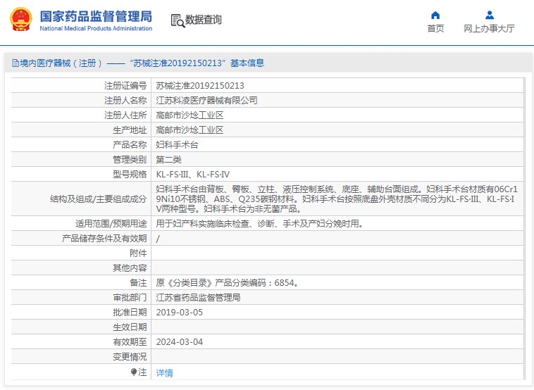
Task: Click the 变更情况 row label
Action: [130, 357]
